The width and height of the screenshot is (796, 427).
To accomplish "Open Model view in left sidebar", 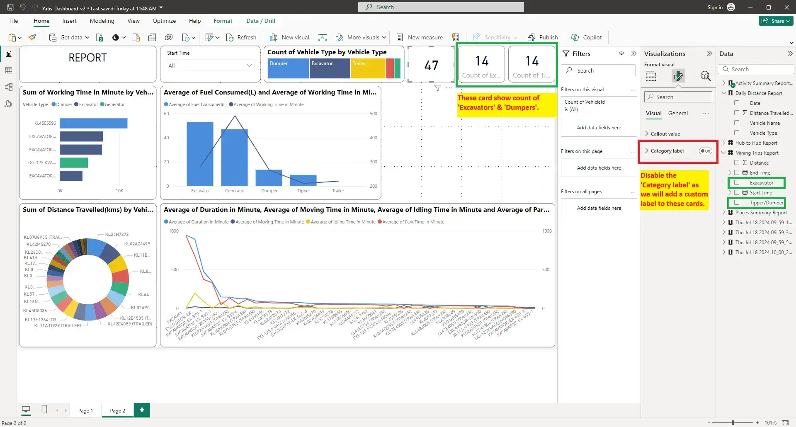I will [9, 87].
